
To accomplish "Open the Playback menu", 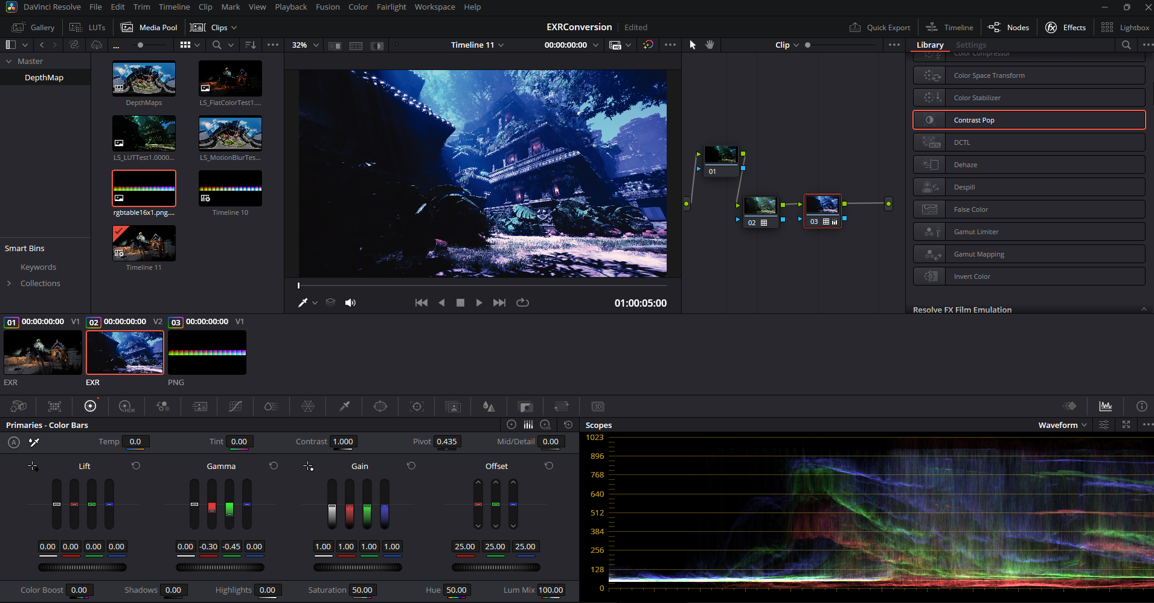I will (x=291, y=7).
